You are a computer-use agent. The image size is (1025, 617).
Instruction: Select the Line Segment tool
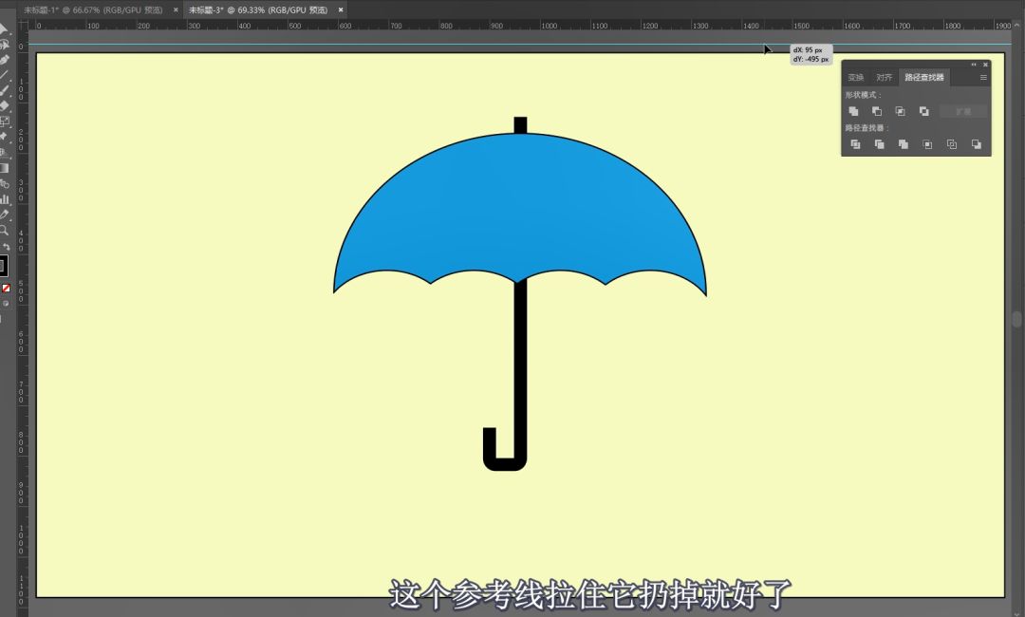click(4, 75)
